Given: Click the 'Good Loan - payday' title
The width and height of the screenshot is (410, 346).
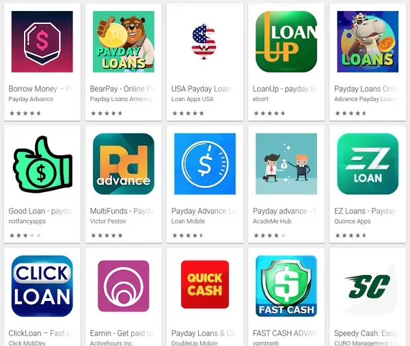Looking at the screenshot, I should [42, 211].
